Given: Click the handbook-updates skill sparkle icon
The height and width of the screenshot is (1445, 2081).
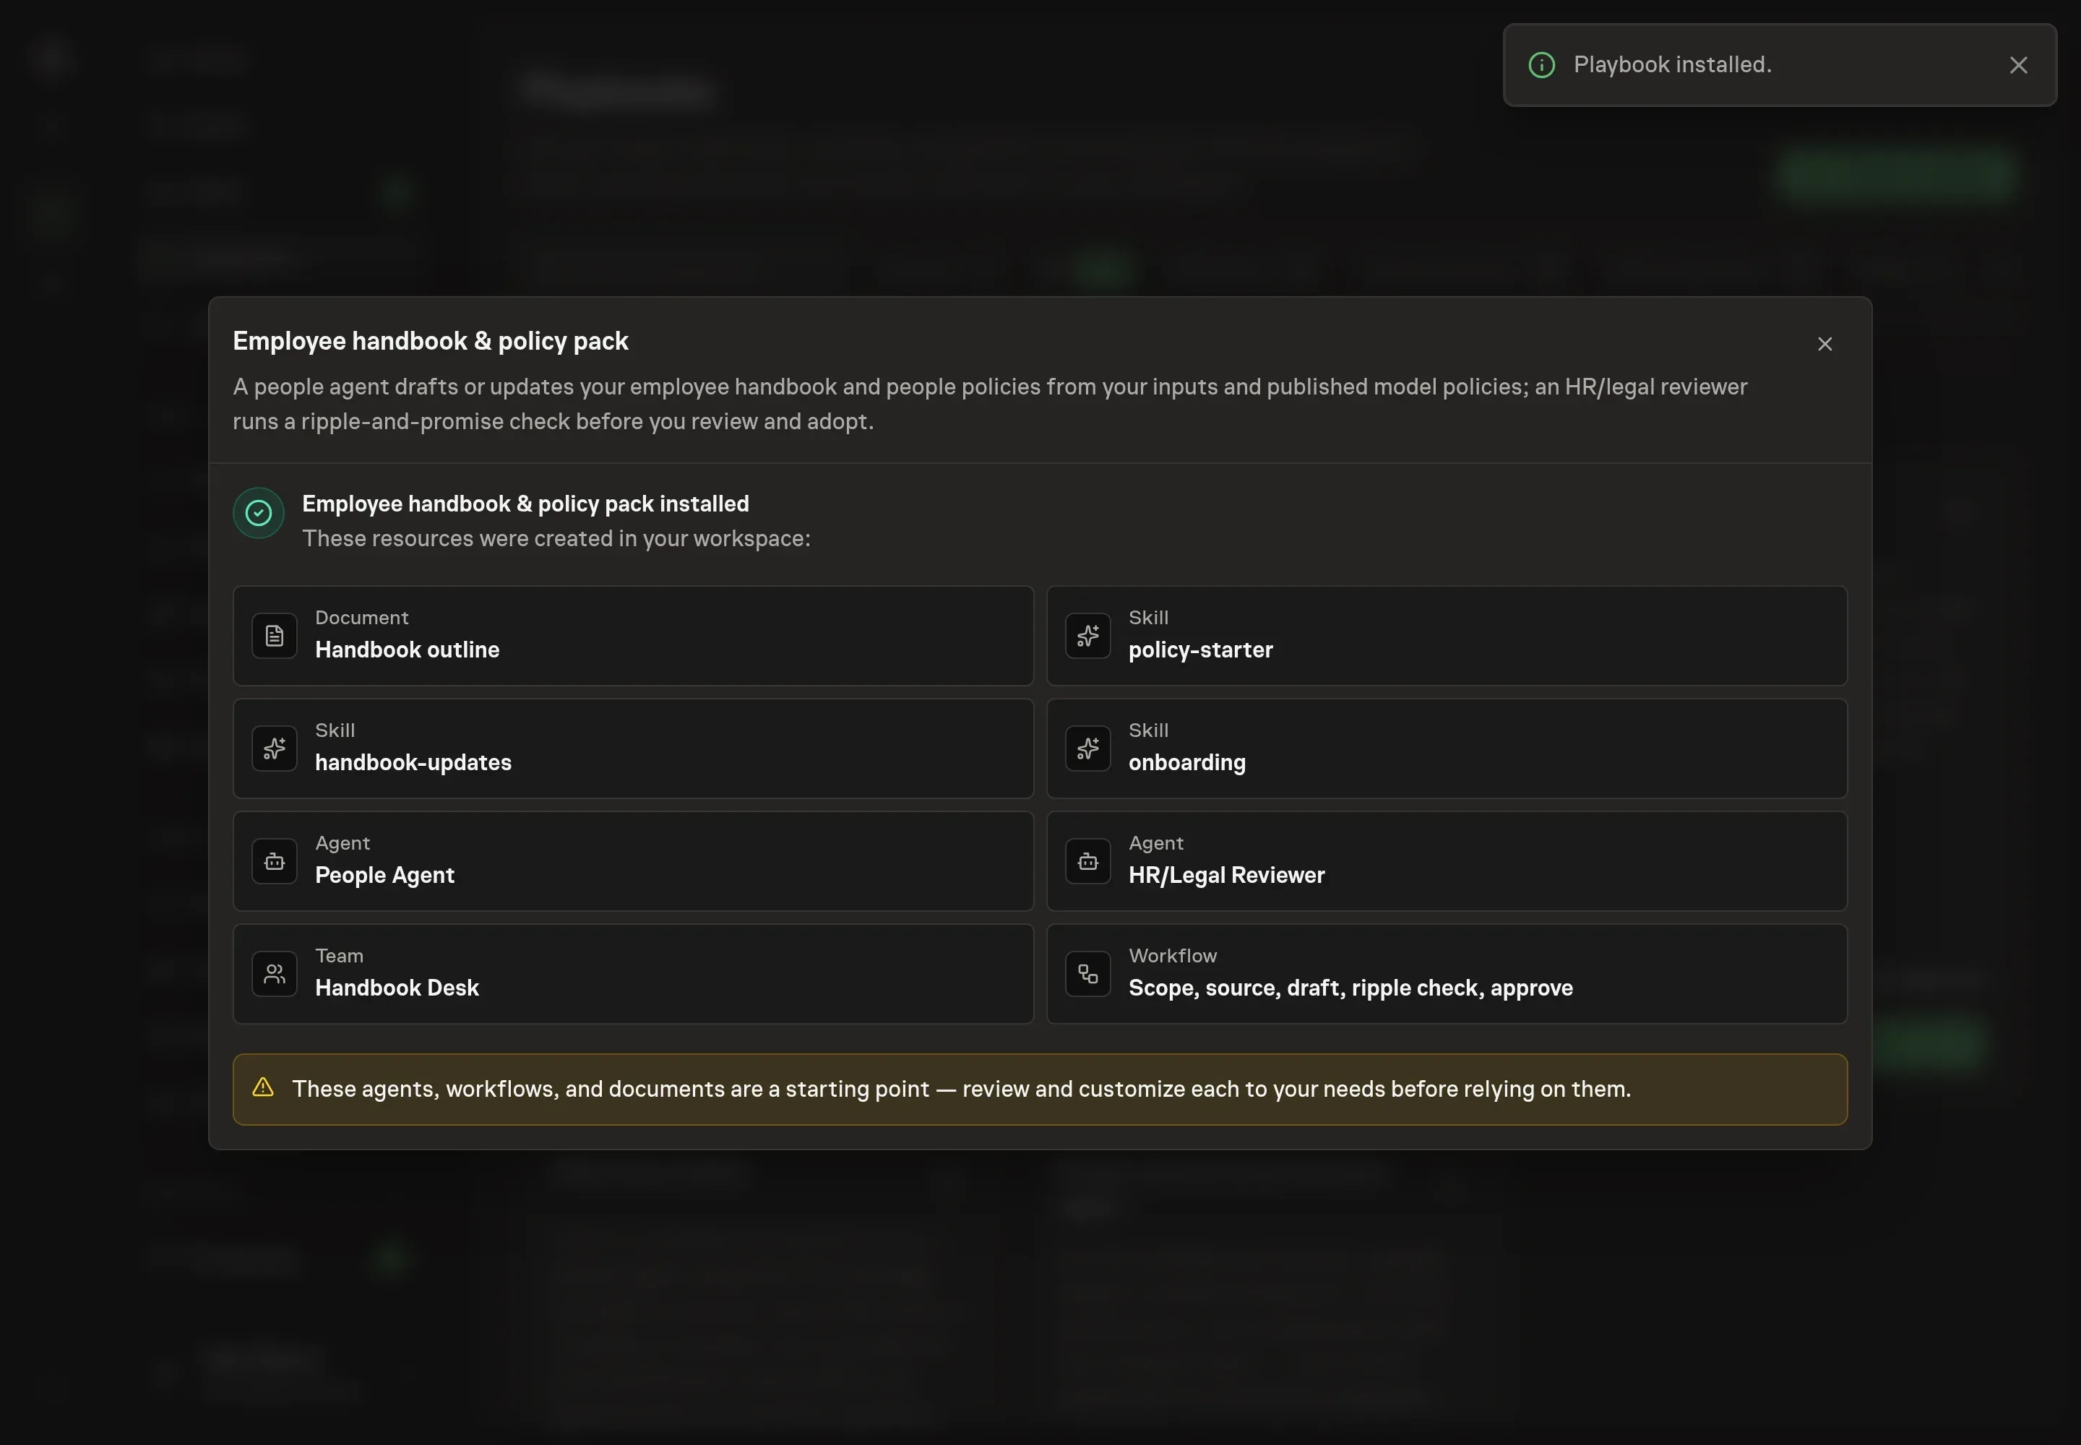Looking at the screenshot, I should tap(275, 749).
